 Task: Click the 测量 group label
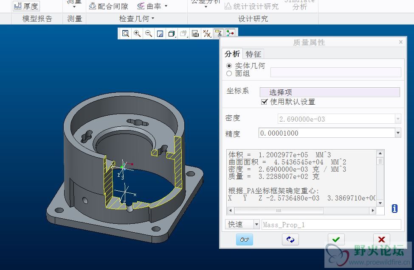[74, 19]
